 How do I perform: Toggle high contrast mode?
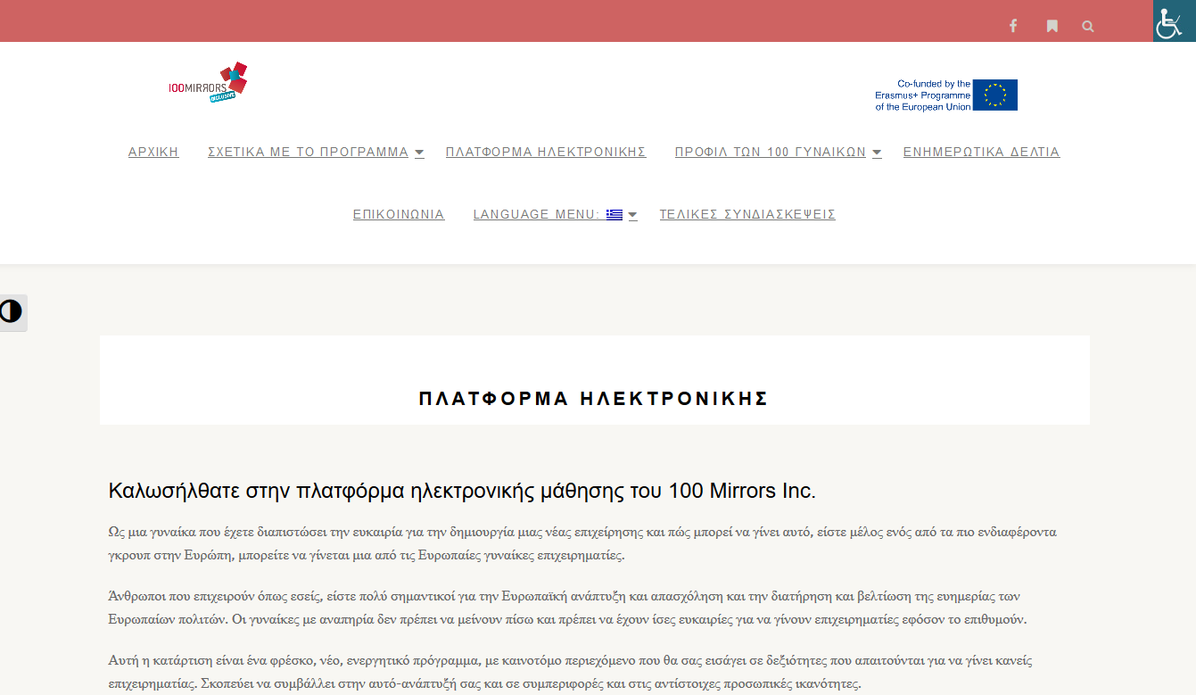coord(12,312)
